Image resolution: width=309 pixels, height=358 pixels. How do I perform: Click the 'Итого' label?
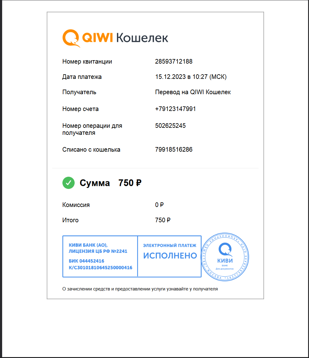coord(70,220)
